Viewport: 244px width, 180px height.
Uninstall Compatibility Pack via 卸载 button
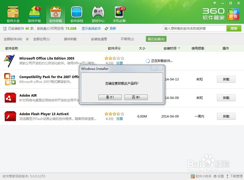(x=226, y=79)
